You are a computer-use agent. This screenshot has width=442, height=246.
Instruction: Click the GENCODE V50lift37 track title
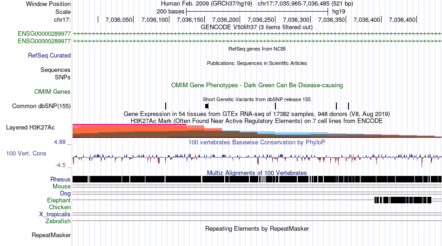257,27
